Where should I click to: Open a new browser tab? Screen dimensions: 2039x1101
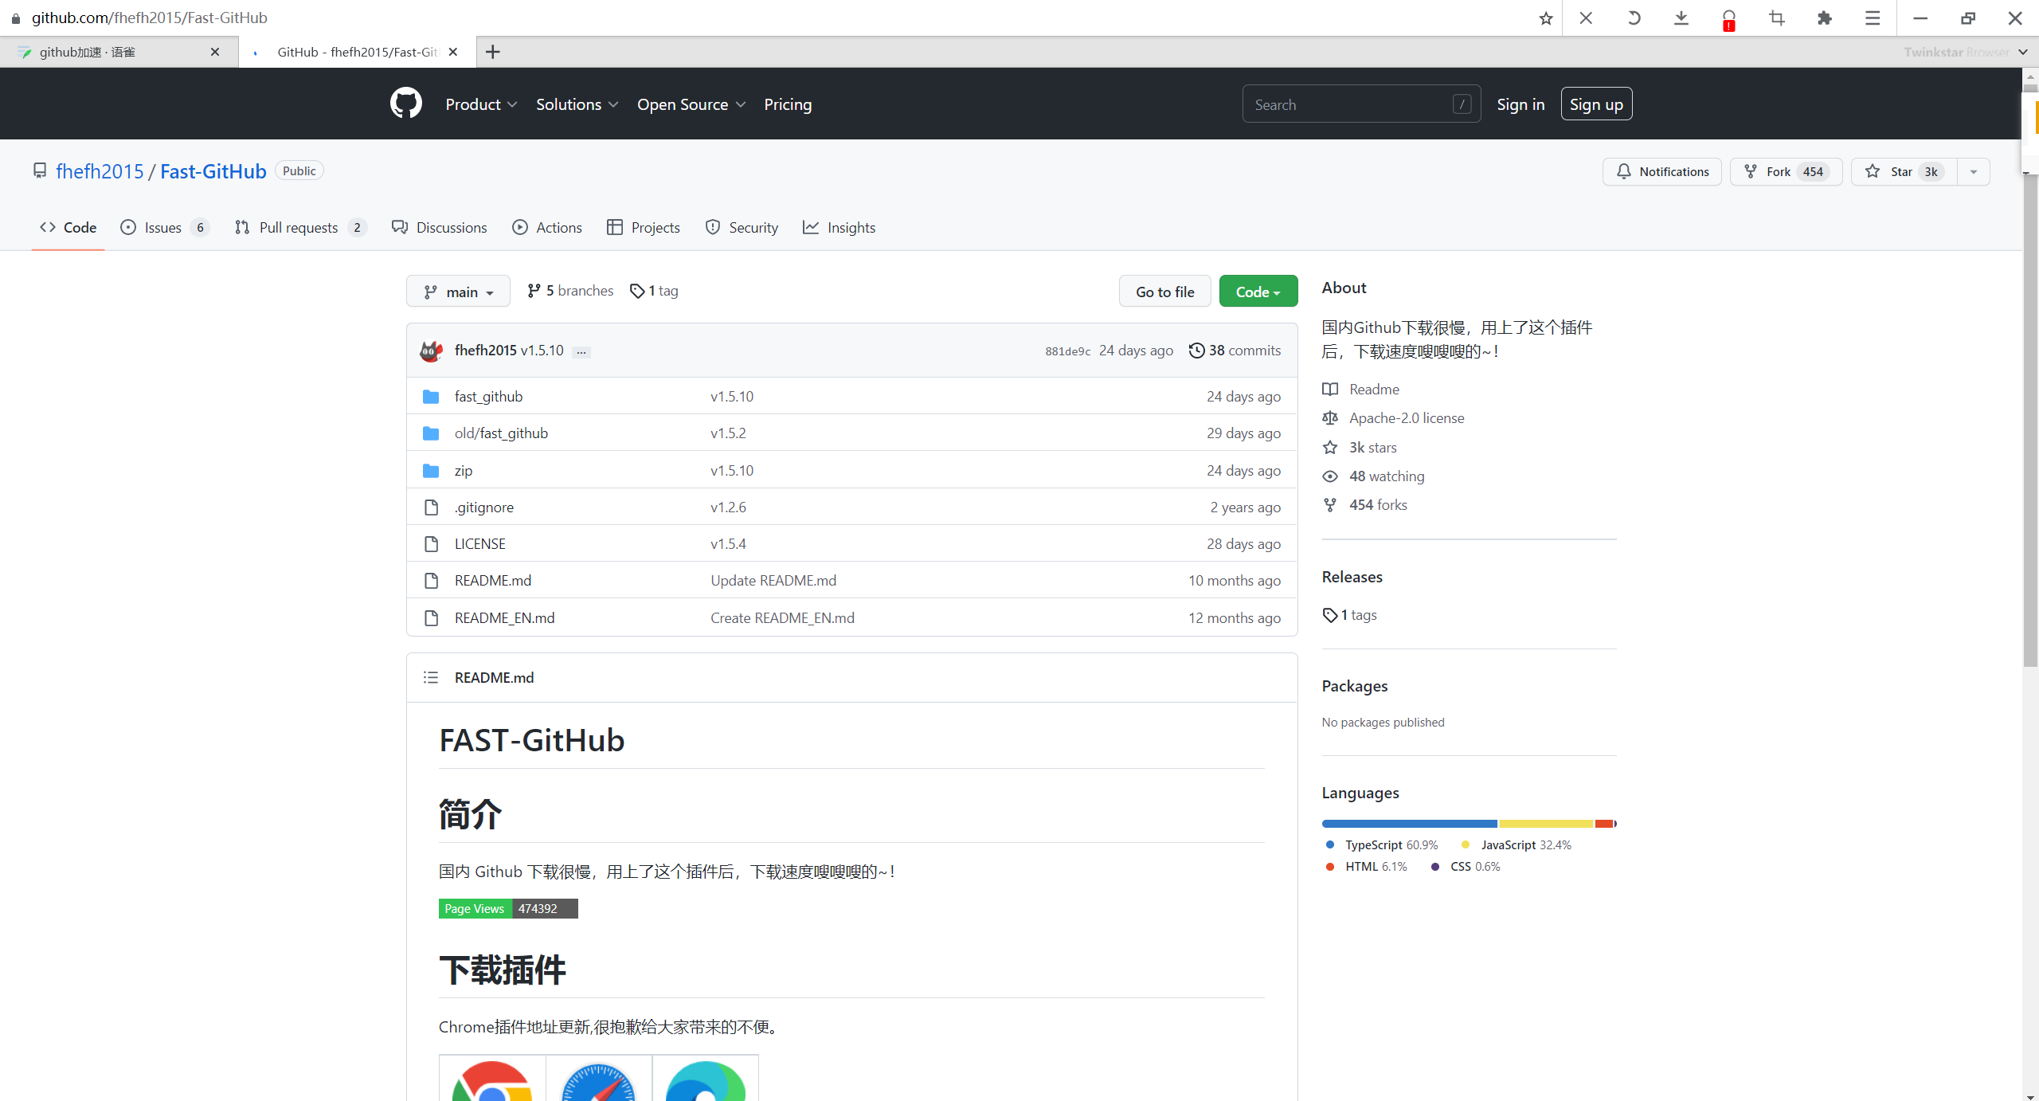click(x=493, y=52)
